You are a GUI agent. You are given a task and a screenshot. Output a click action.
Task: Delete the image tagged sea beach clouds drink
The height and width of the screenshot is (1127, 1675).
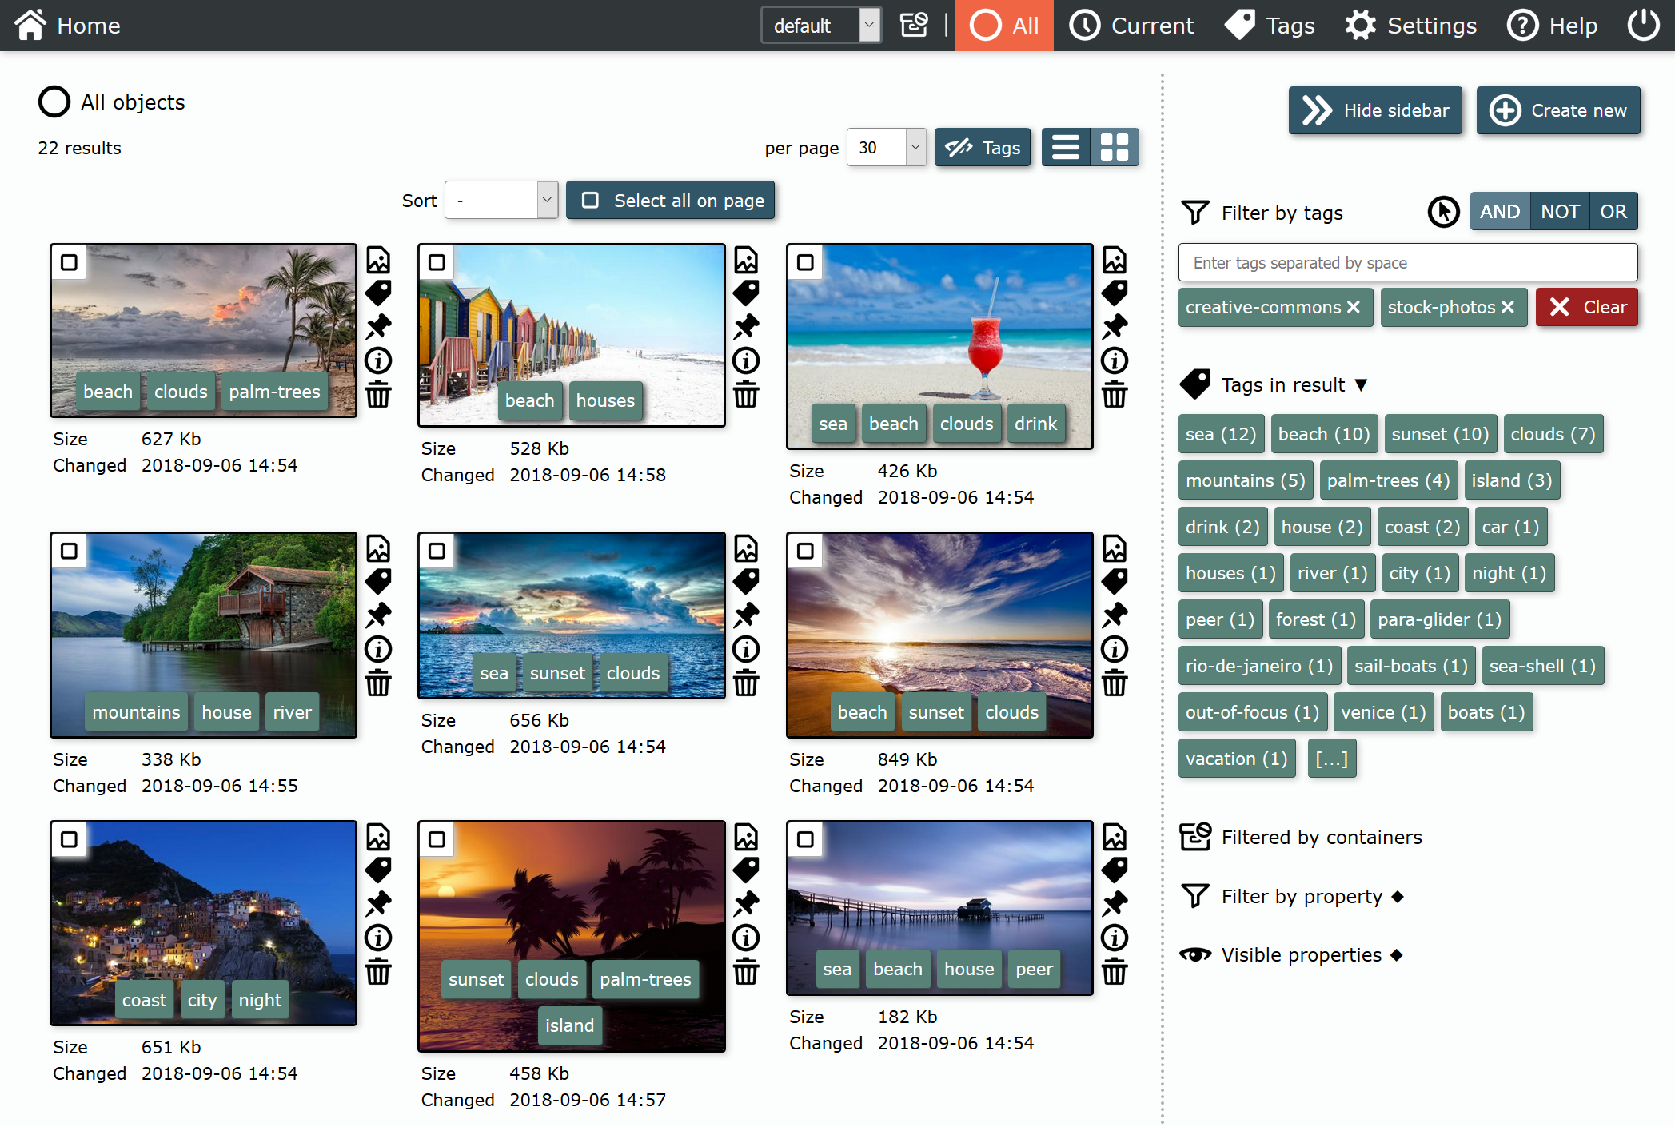tap(1116, 395)
